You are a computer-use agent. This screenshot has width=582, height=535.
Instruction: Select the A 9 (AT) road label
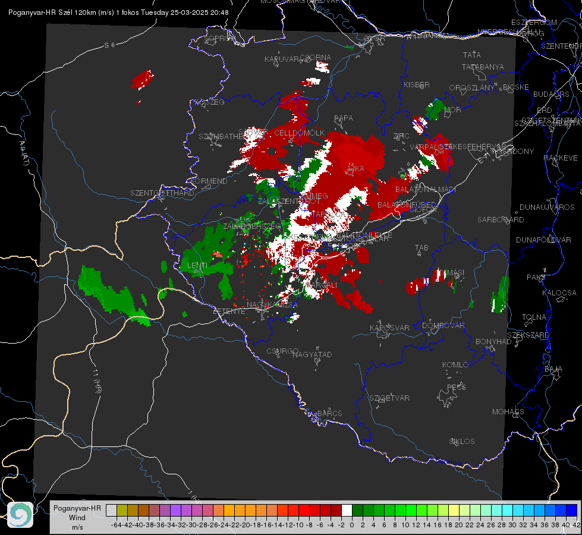click(x=24, y=153)
